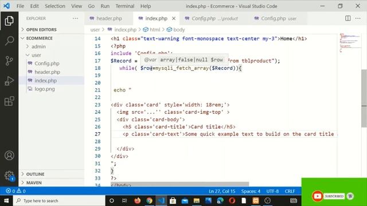
Task: Select index.php in the explorer tree
Action: (52, 81)
